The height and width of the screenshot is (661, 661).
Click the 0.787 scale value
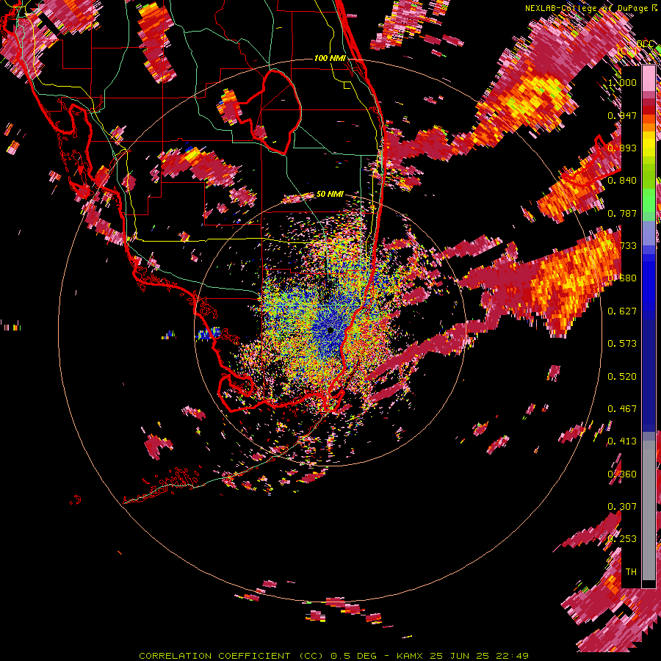622,213
